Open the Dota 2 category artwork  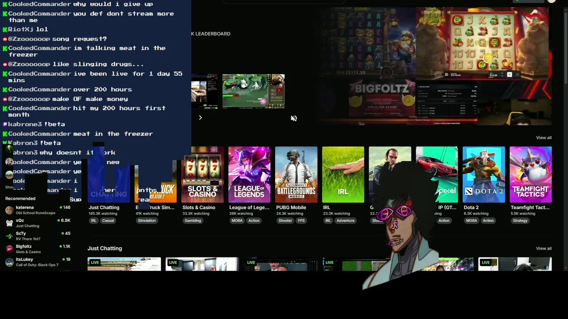484,175
